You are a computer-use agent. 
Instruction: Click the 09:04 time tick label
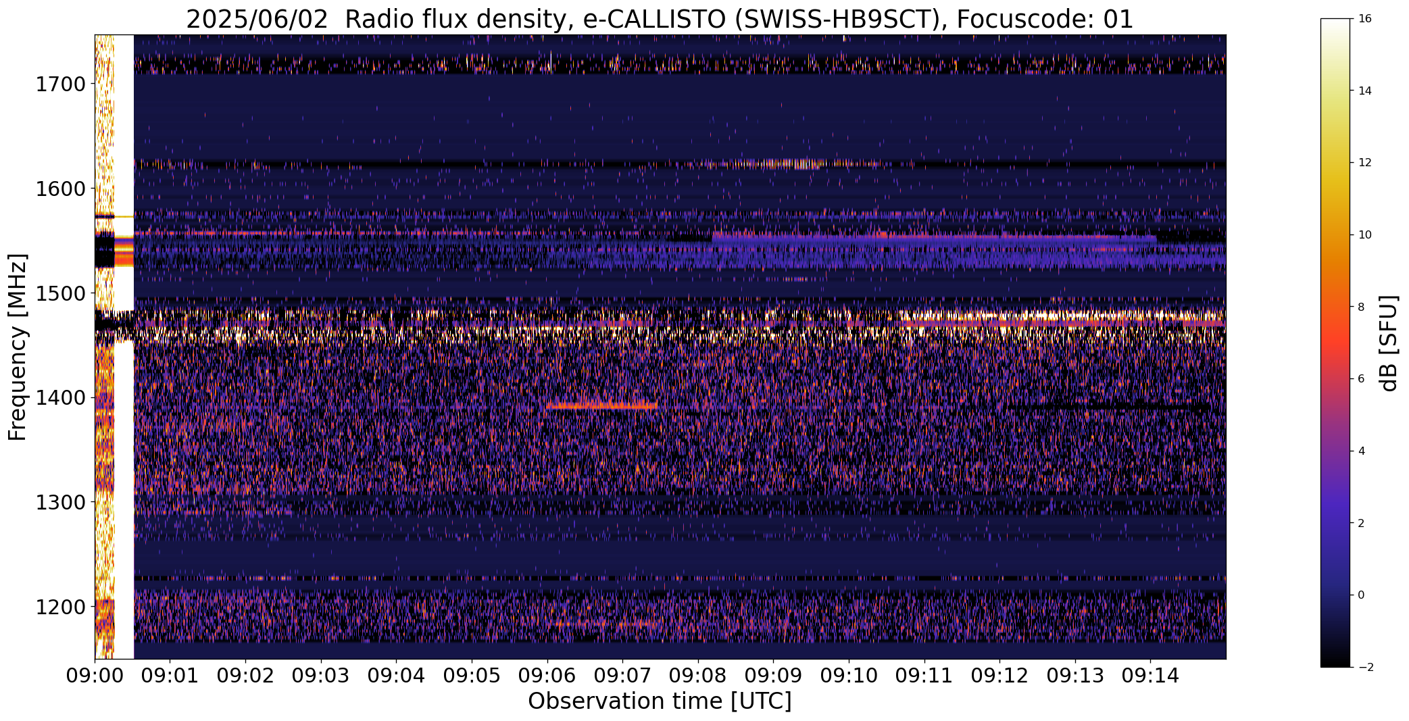(x=397, y=676)
